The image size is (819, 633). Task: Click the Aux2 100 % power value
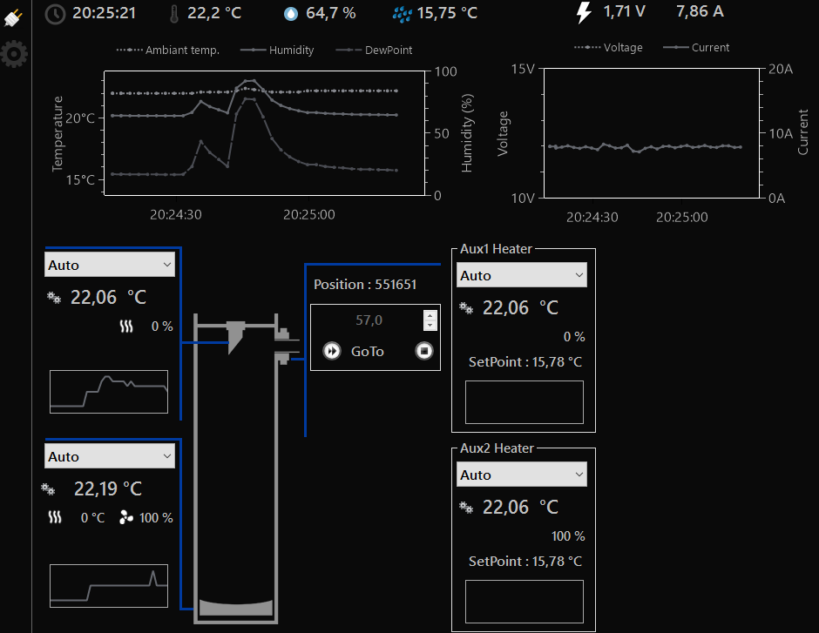tap(568, 536)
